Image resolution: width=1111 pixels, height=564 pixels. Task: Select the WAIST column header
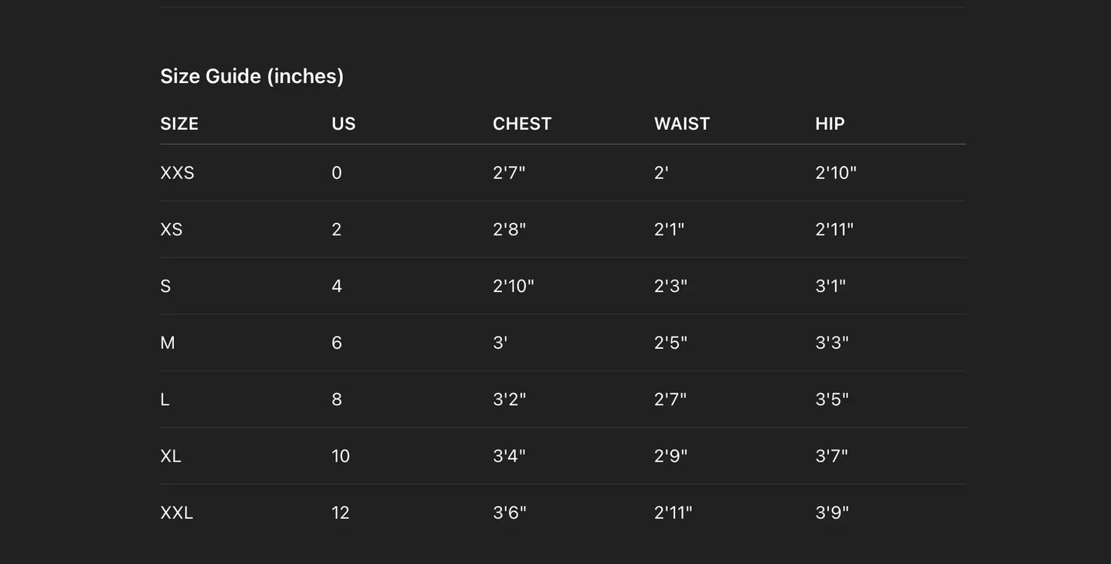[x=682, y=124]
